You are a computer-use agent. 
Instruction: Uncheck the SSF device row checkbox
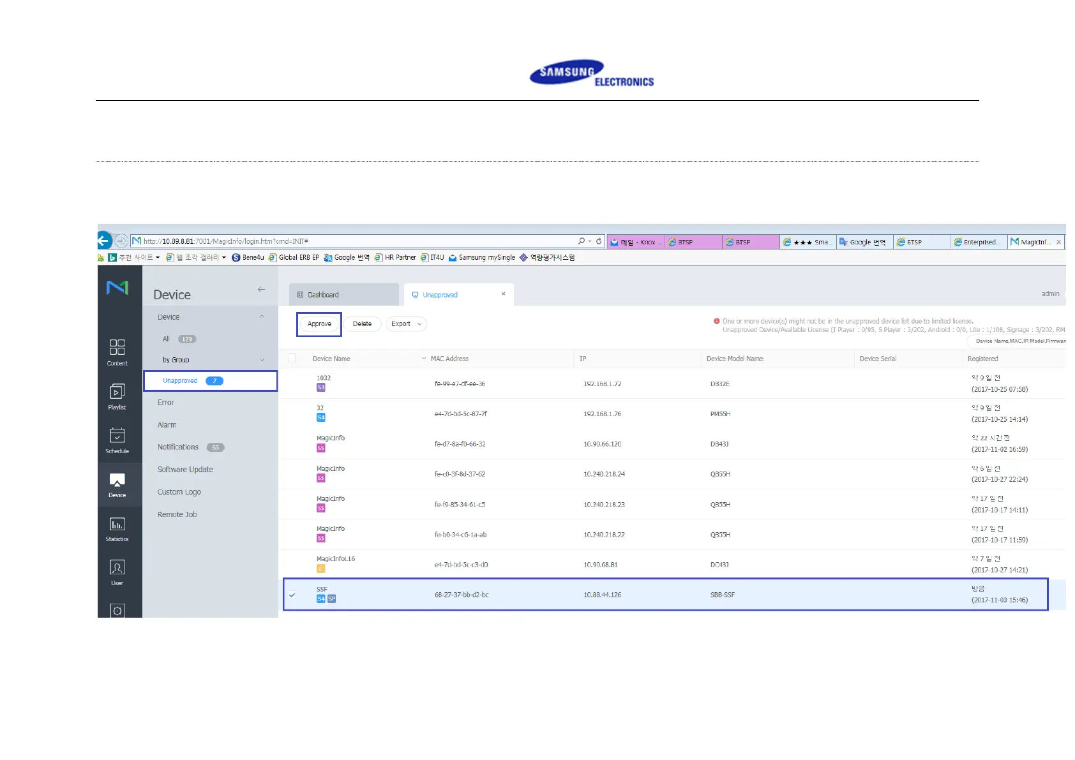[x=292, y=595]
